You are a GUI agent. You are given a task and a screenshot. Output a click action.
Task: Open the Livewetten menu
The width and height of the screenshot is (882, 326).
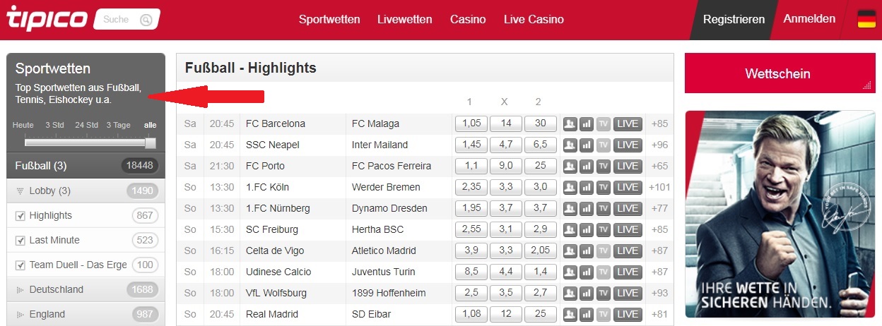click(405, 20)
